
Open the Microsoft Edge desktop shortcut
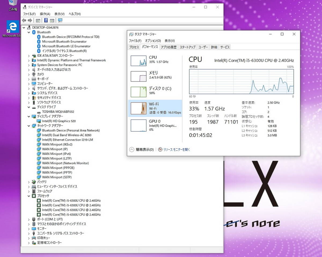pyautogui.click(x=12, y=29)
